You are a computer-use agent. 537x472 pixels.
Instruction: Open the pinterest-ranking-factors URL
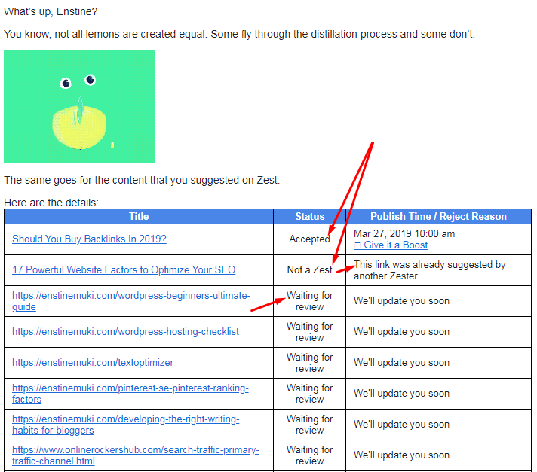pyautogui.click(x=130, y=394)
